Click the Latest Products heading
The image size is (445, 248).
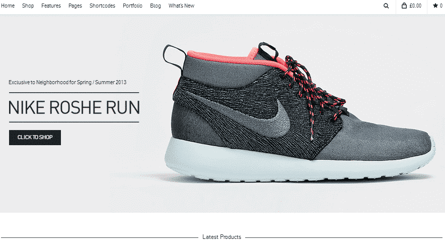pos(221,237)
